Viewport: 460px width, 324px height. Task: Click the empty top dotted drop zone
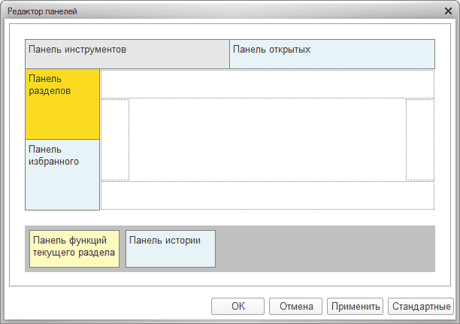pyautogui.click(x=267, y=83)
